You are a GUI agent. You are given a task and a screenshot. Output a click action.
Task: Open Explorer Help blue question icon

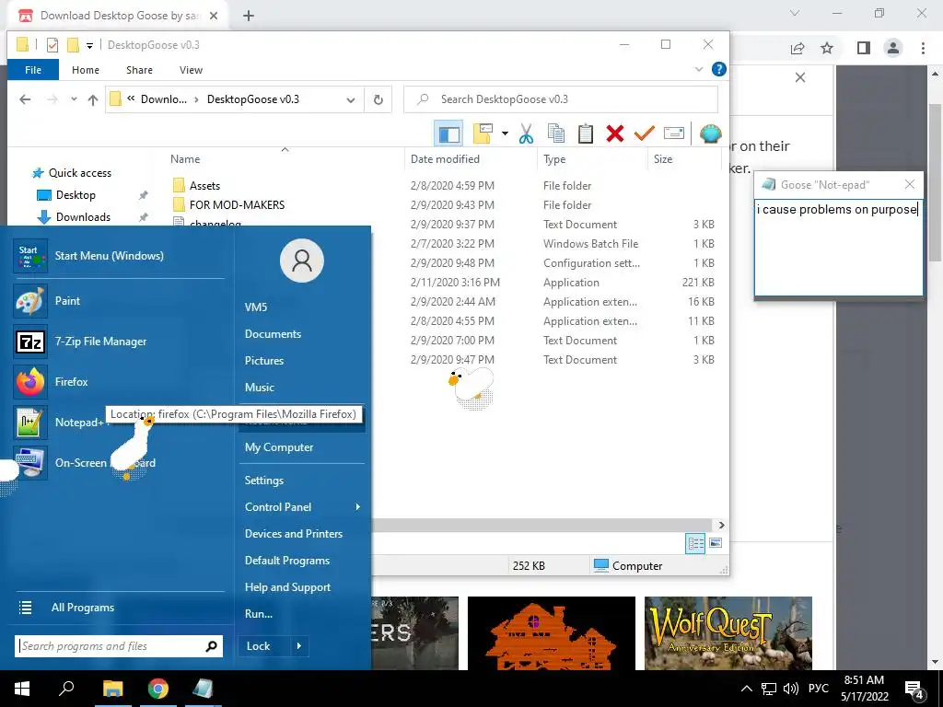[718, 70]
